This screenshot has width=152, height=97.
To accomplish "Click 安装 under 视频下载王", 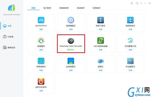I will point(101,29).
